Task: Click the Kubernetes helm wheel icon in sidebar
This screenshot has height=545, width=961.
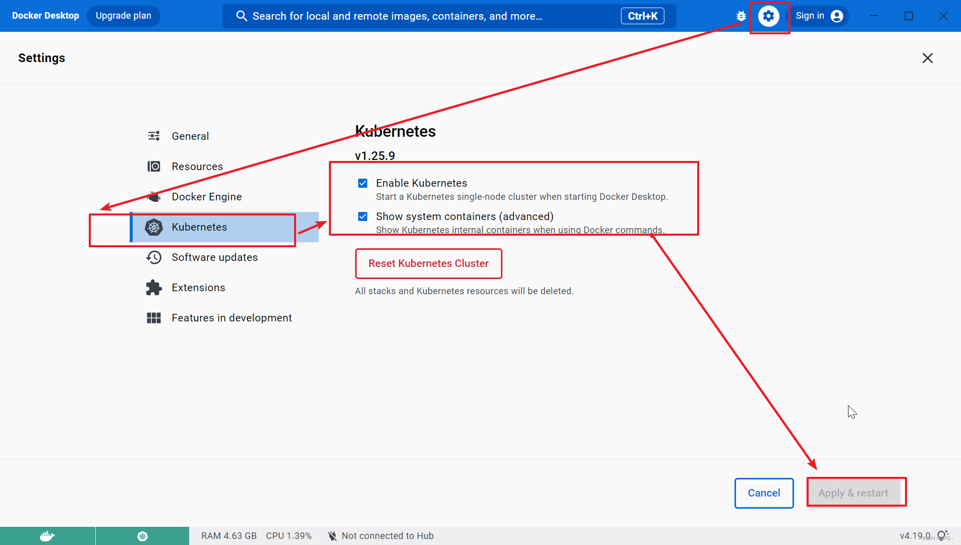Action: coord(154,227)
